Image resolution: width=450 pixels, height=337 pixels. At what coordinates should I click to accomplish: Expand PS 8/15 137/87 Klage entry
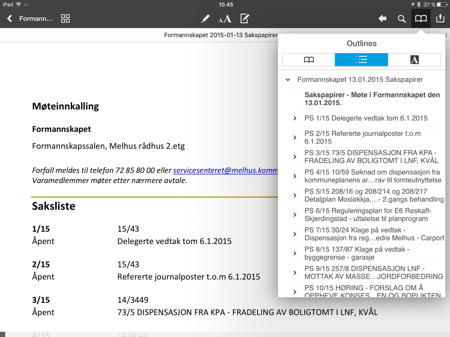295,253
